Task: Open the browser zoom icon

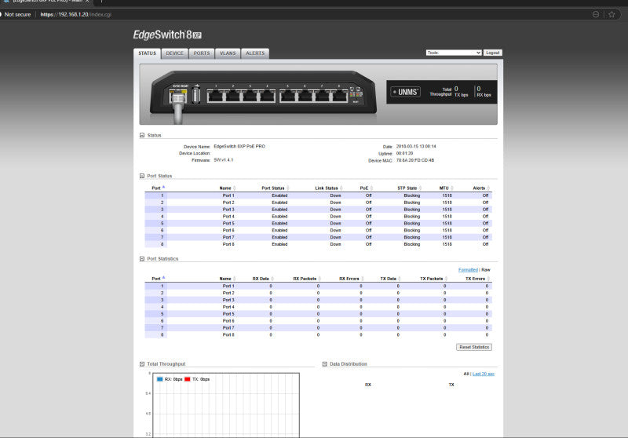Action: point(596,14)
